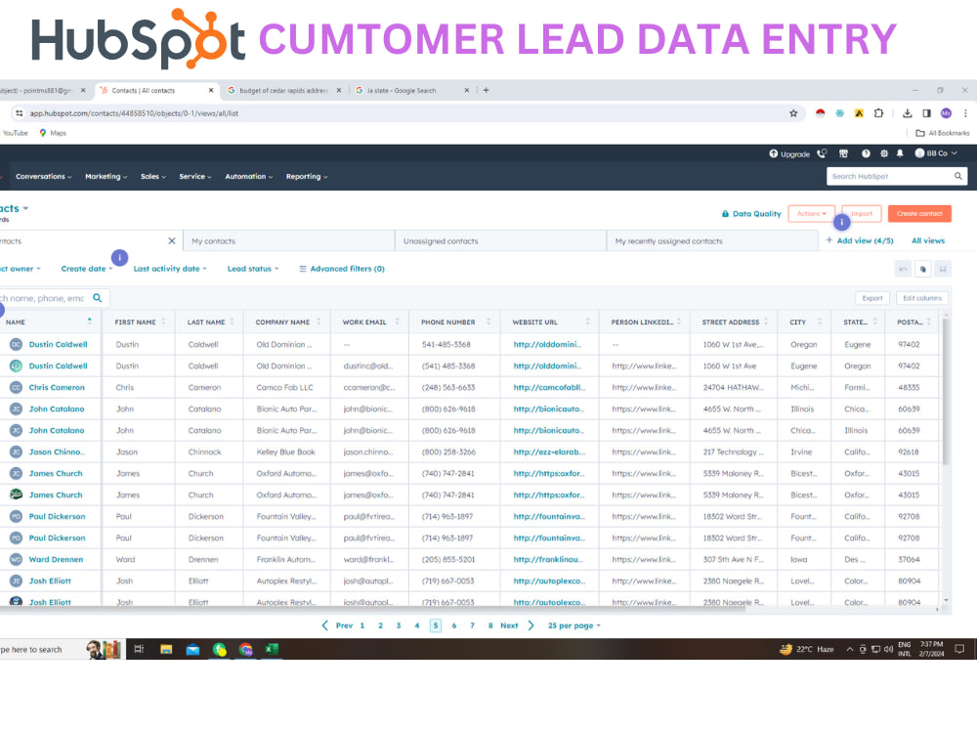Open the Lead status filter dropdown

pyautogui.click(x=253, y=269)
